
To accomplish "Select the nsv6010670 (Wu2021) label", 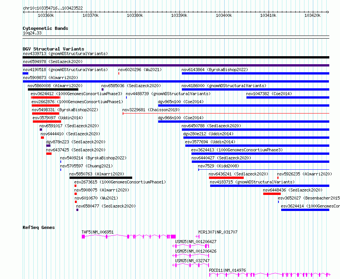I will pos(96,198).
